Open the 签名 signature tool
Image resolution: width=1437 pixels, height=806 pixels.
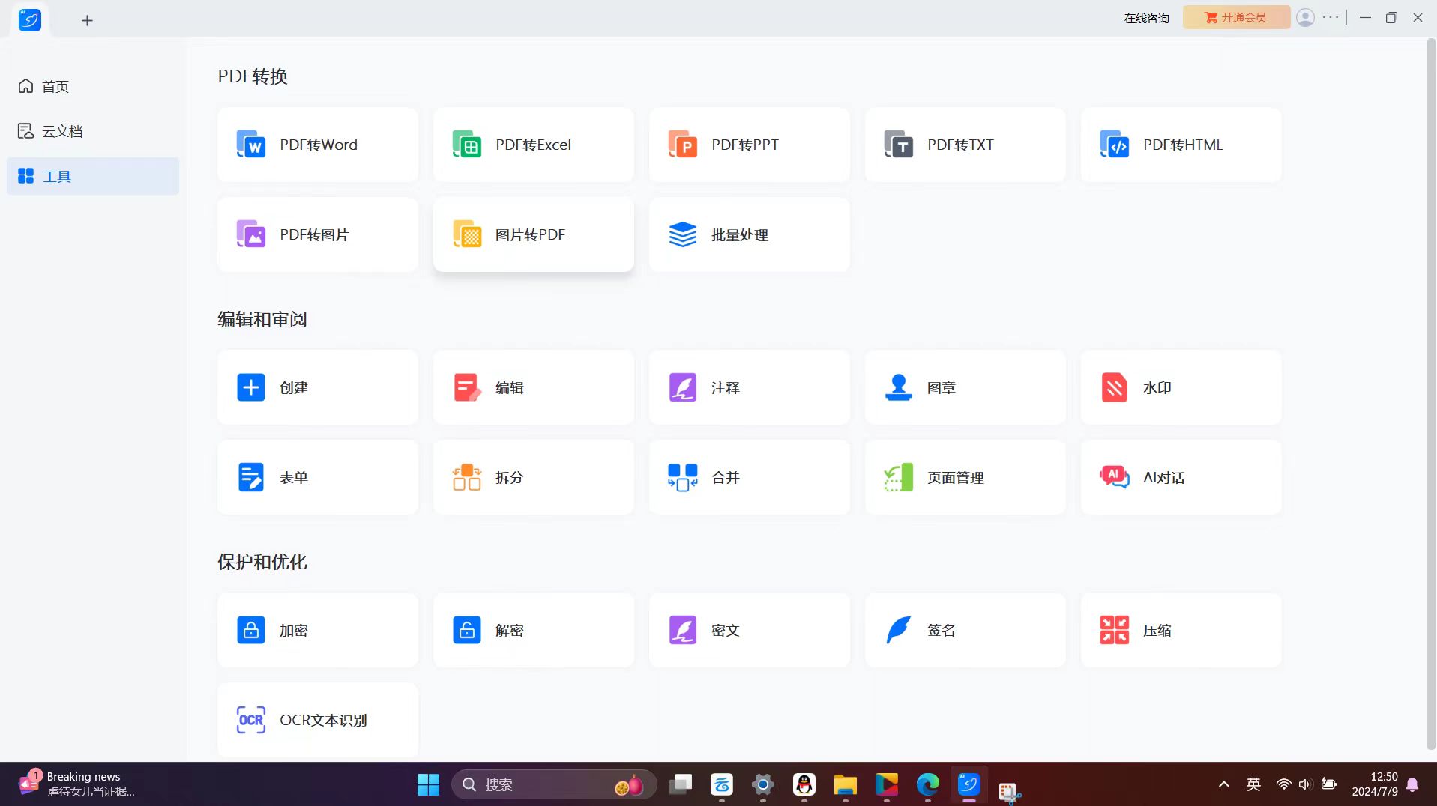(x=965, y=630)
